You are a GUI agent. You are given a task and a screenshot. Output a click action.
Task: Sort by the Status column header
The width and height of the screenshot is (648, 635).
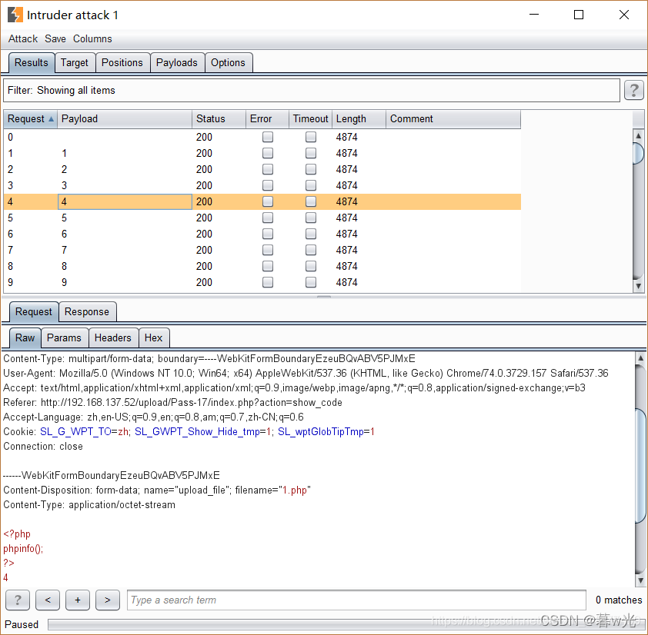tap(219, 119)
